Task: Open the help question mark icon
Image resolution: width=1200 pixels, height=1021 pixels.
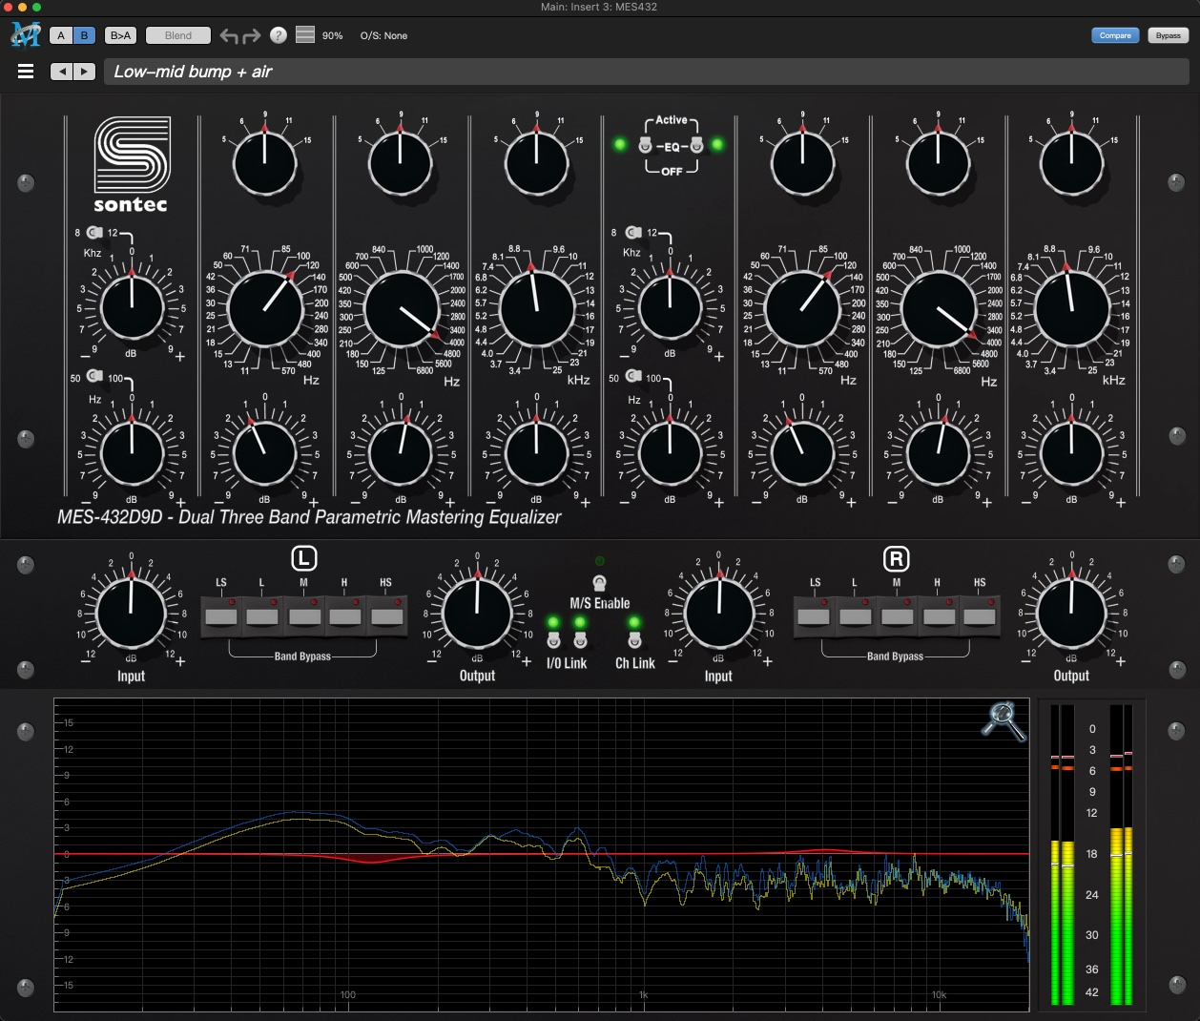Action: pos(279,35)
